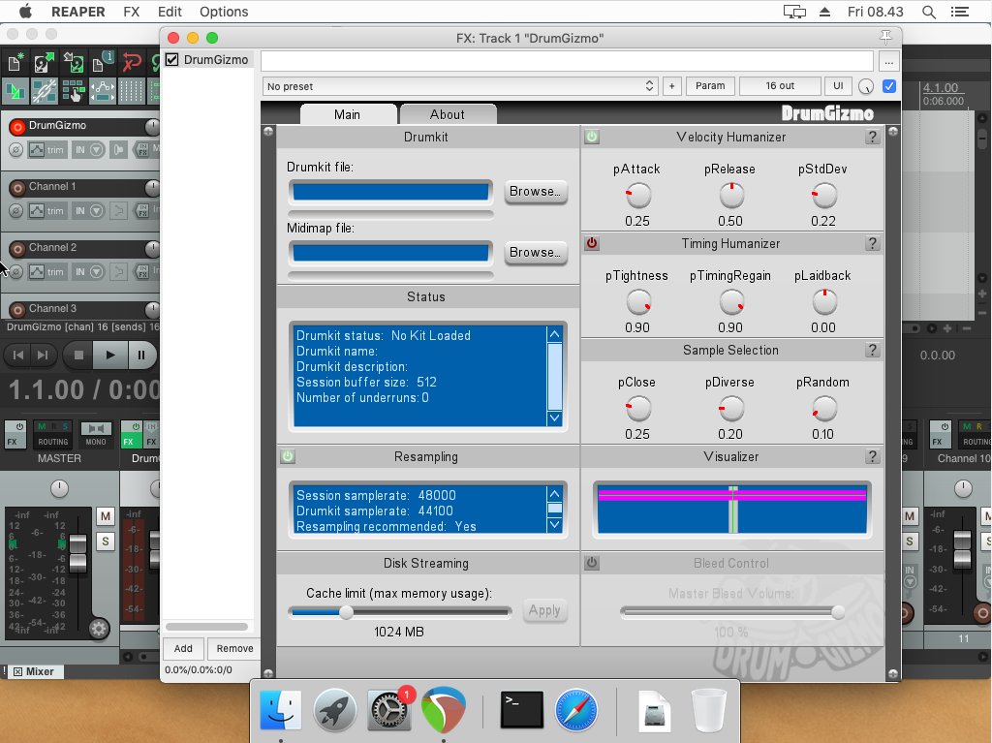Toggle ripple editing in the REAPER toolbar
This screenshot has width=992, height=743.
coord(73,92)
